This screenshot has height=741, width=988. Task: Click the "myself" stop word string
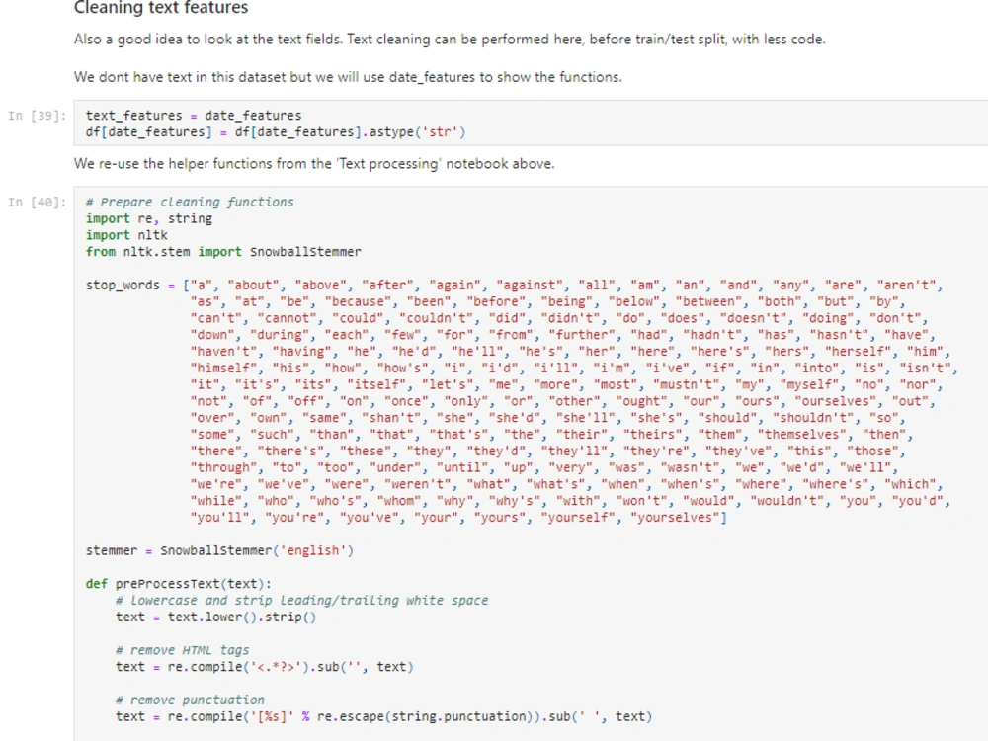(810, 384)
